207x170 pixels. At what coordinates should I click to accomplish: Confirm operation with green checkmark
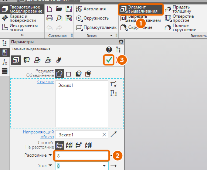[x=109, y=60]
